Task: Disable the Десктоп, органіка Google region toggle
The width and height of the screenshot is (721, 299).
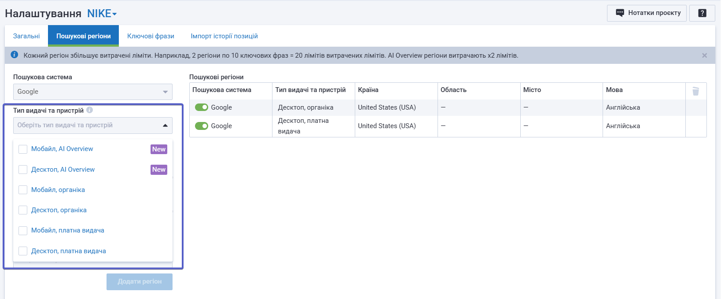Action: click(202, 107)
